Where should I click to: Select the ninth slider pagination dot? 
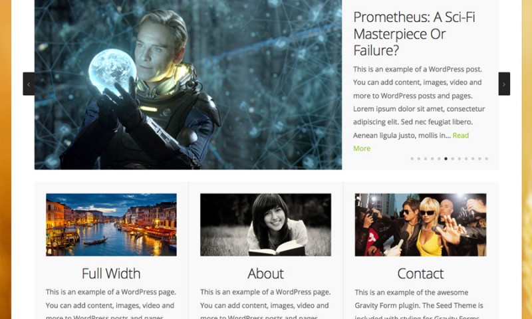tap(466, 159)
